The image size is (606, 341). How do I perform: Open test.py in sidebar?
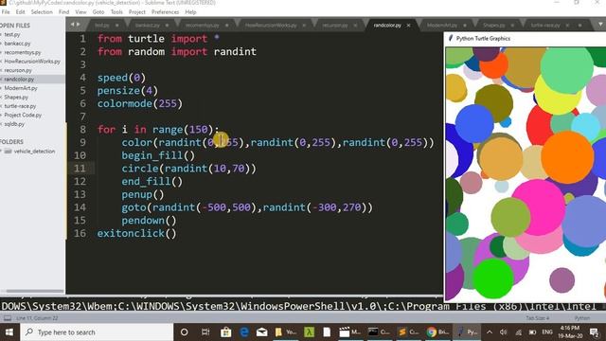12,34
